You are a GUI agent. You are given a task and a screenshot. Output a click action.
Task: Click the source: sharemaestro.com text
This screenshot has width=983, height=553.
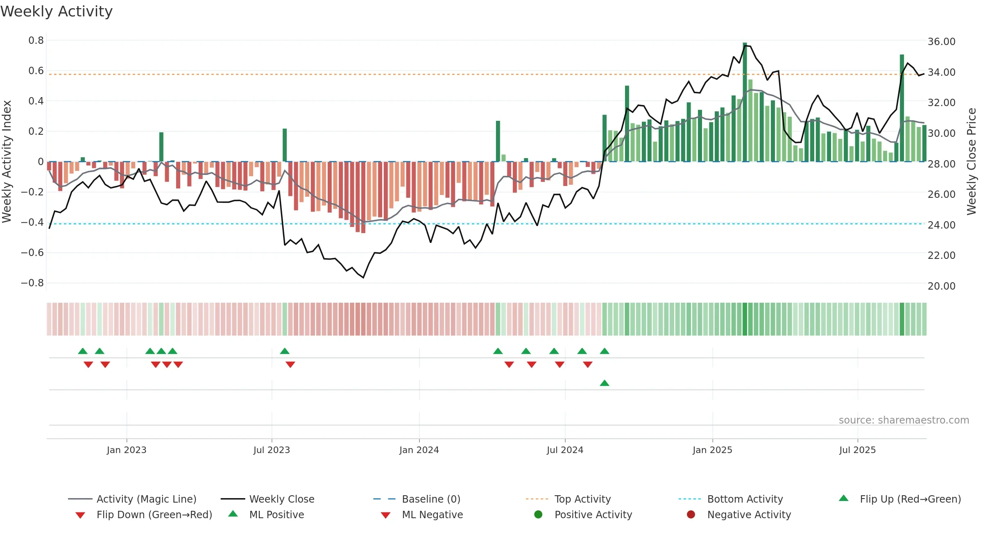coord(904,420)
